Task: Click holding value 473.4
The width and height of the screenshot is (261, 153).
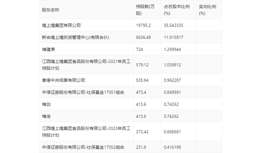Action: pos(141,92)
